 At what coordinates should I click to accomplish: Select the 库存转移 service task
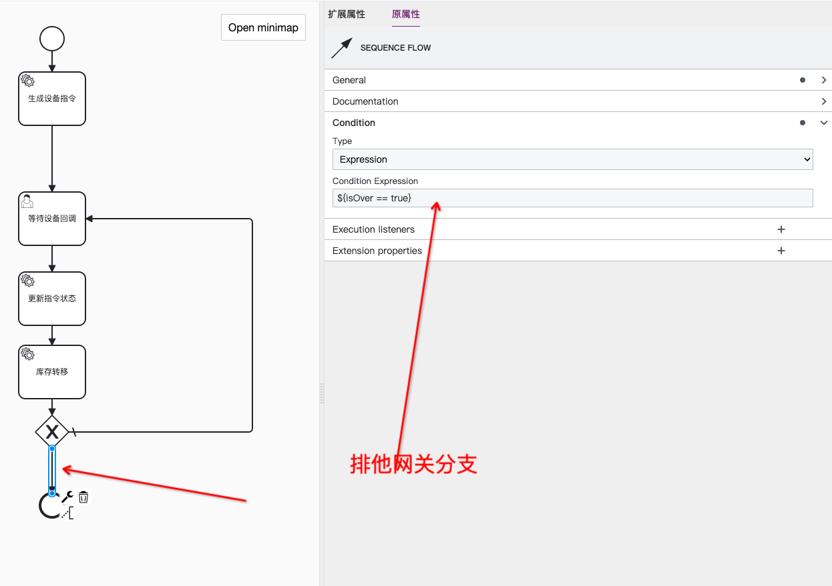pyautogui.click(x=52, y=372)
